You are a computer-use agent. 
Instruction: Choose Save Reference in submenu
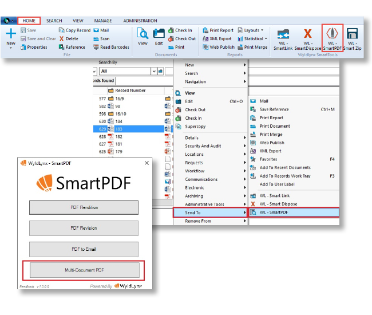(x=294, y=109)
